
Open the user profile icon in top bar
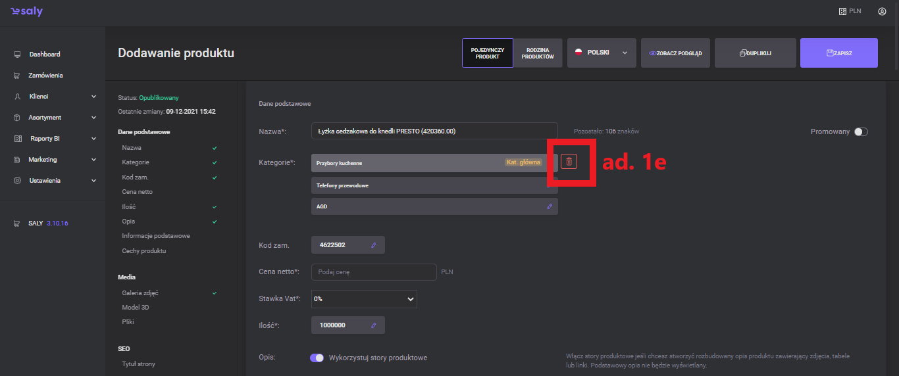882,11
